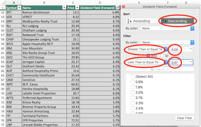Click the filter Search field

160,69
